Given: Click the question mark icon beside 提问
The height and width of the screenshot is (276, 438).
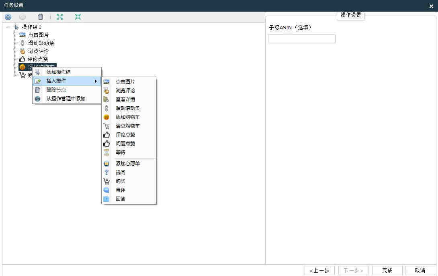Looking at the screenshot, I should point(106,172).
